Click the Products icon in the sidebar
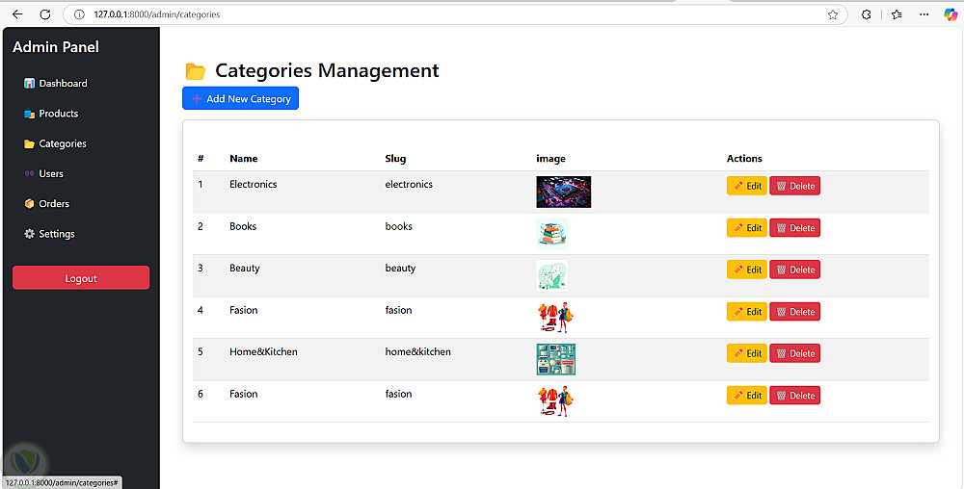Screen dimensions: 964x489 coord(29,114)
